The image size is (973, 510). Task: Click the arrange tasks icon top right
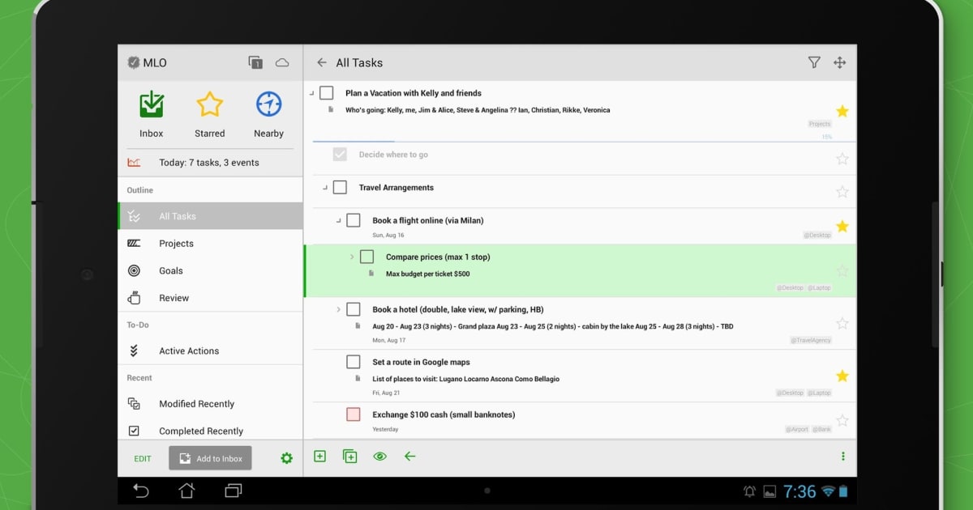(839, 62)
